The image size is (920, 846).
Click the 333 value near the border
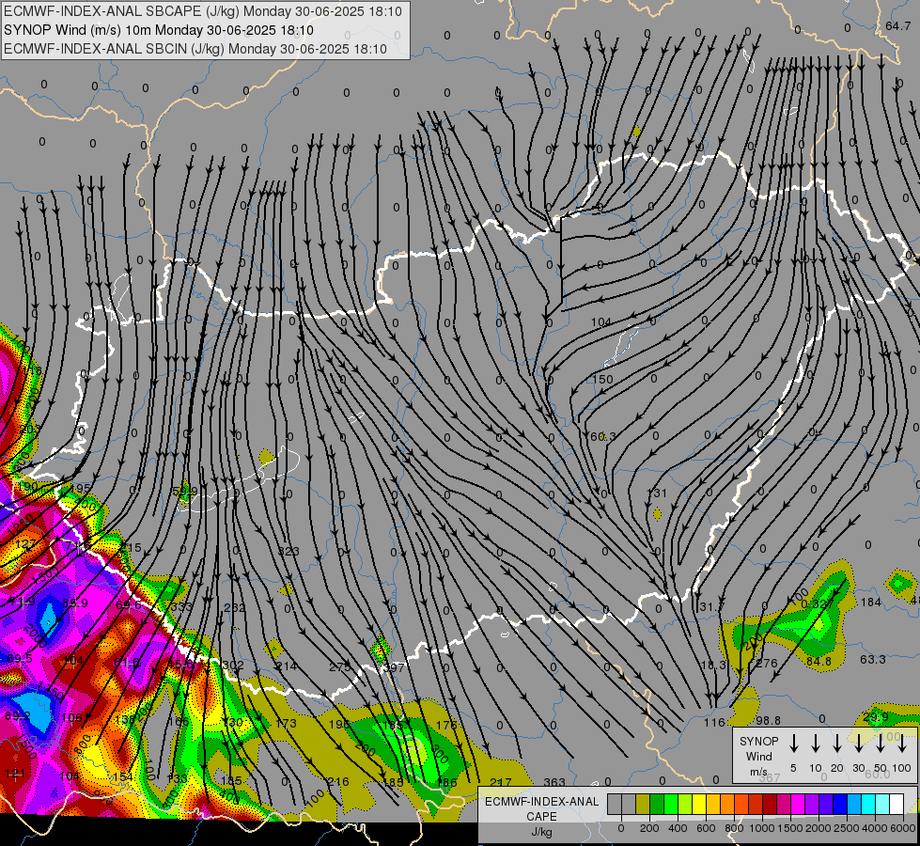click(x=181, y=606)
